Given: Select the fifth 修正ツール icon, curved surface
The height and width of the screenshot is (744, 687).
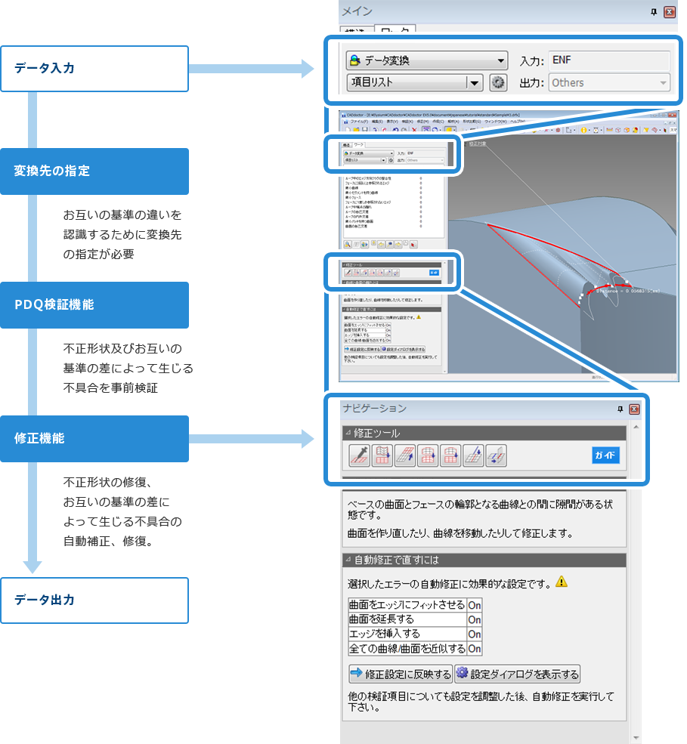Looking at the screenshot, I should 450,456.
